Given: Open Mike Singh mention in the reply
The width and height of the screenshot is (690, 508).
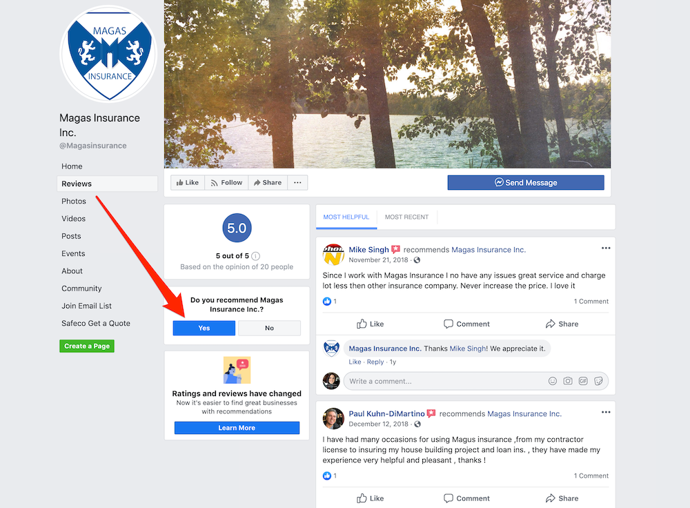Looking at the screenshot, I should (468, 349).
